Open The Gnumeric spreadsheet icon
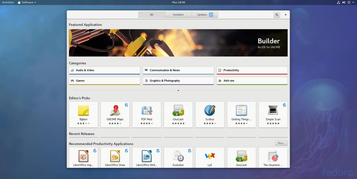 point(273,156)
